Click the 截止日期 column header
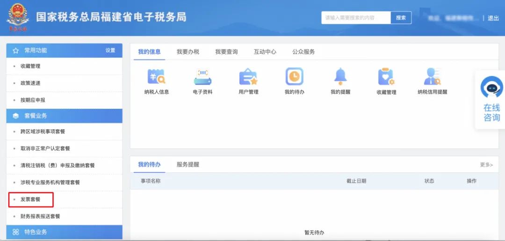The width and height of the screenshot is (505, 241). point(356,181)
